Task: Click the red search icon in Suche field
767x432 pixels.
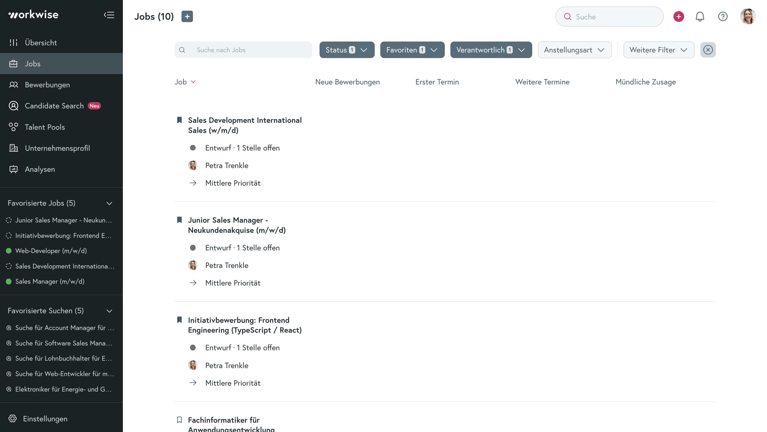Action: pyautogui.click(x=567, y=17)
